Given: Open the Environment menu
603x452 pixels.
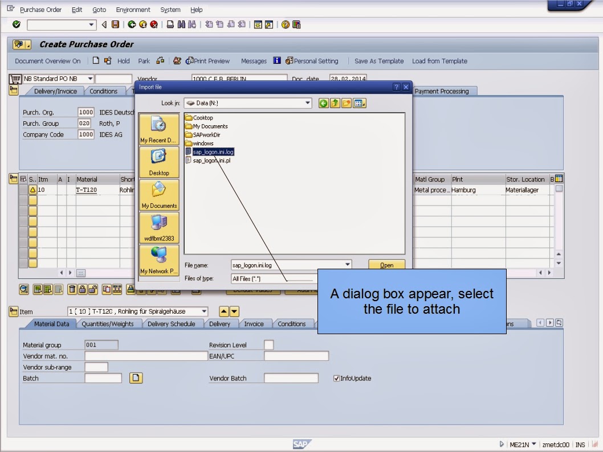Looking at the screenshot, I should click(133, 10).
